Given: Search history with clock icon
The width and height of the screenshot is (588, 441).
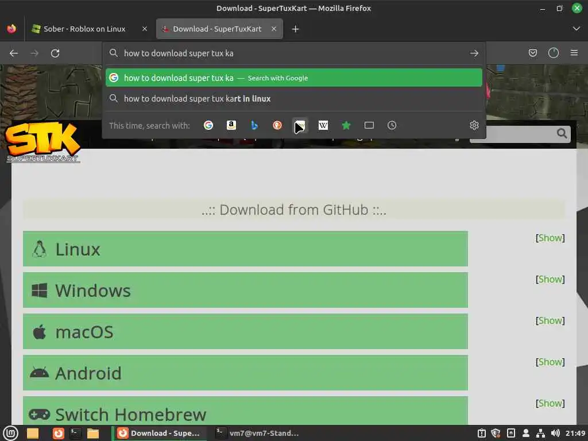Looking at the screenshot, I should click(392, 125).
